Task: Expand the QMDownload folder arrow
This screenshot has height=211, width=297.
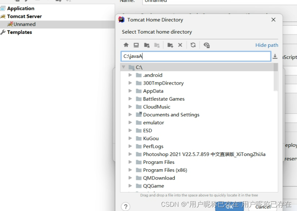Action: point(130,178)
